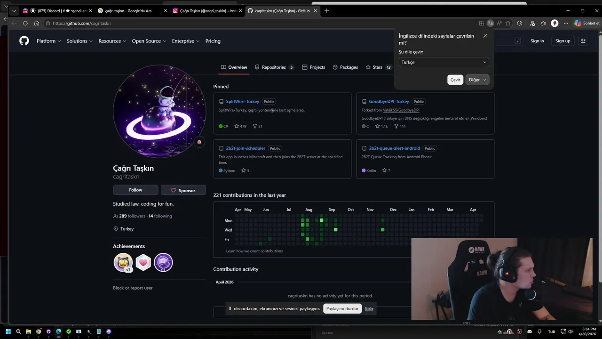Expand the Open Source menu

point(149,41)
